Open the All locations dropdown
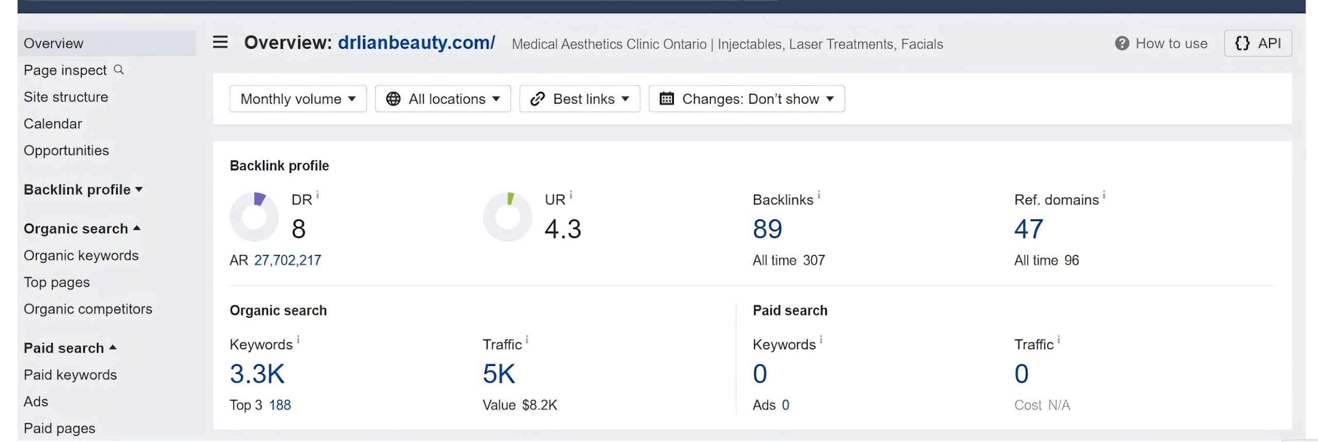This screenshot has width=1318, height=442. click(x=443, y=99)
